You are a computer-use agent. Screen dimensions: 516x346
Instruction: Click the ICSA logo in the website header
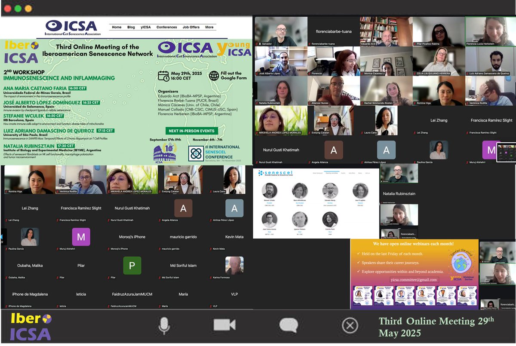tap(73, 27)
